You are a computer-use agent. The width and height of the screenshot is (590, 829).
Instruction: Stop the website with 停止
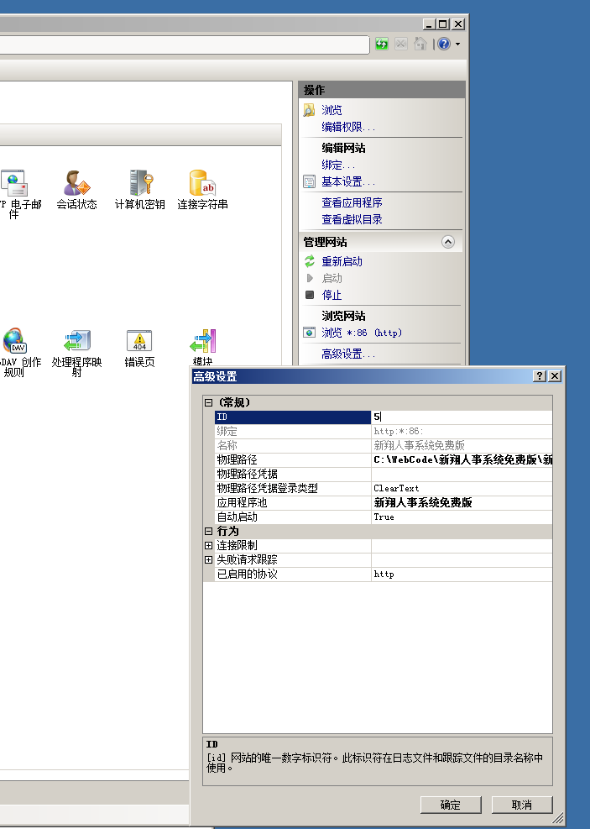[x=332, y=295]
